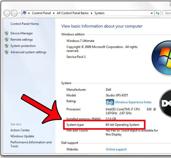Click 'Service Pack 1' text
Image resolution: width=171 pixels, height=158 pixels.
[x=76, y=57]
